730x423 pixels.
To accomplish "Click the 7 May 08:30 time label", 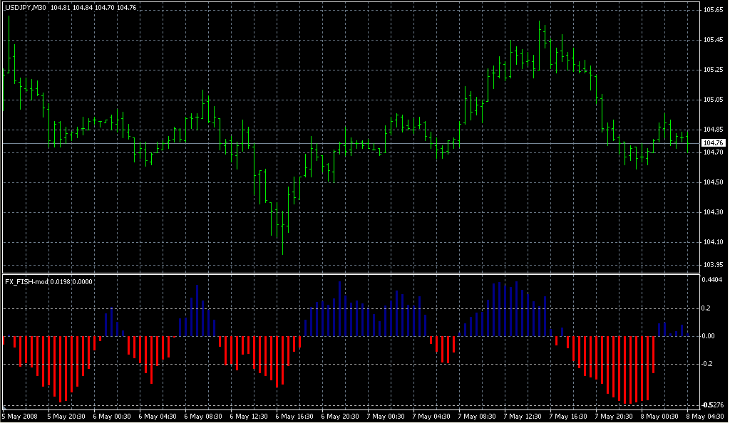I will click(x=477, y=417).
